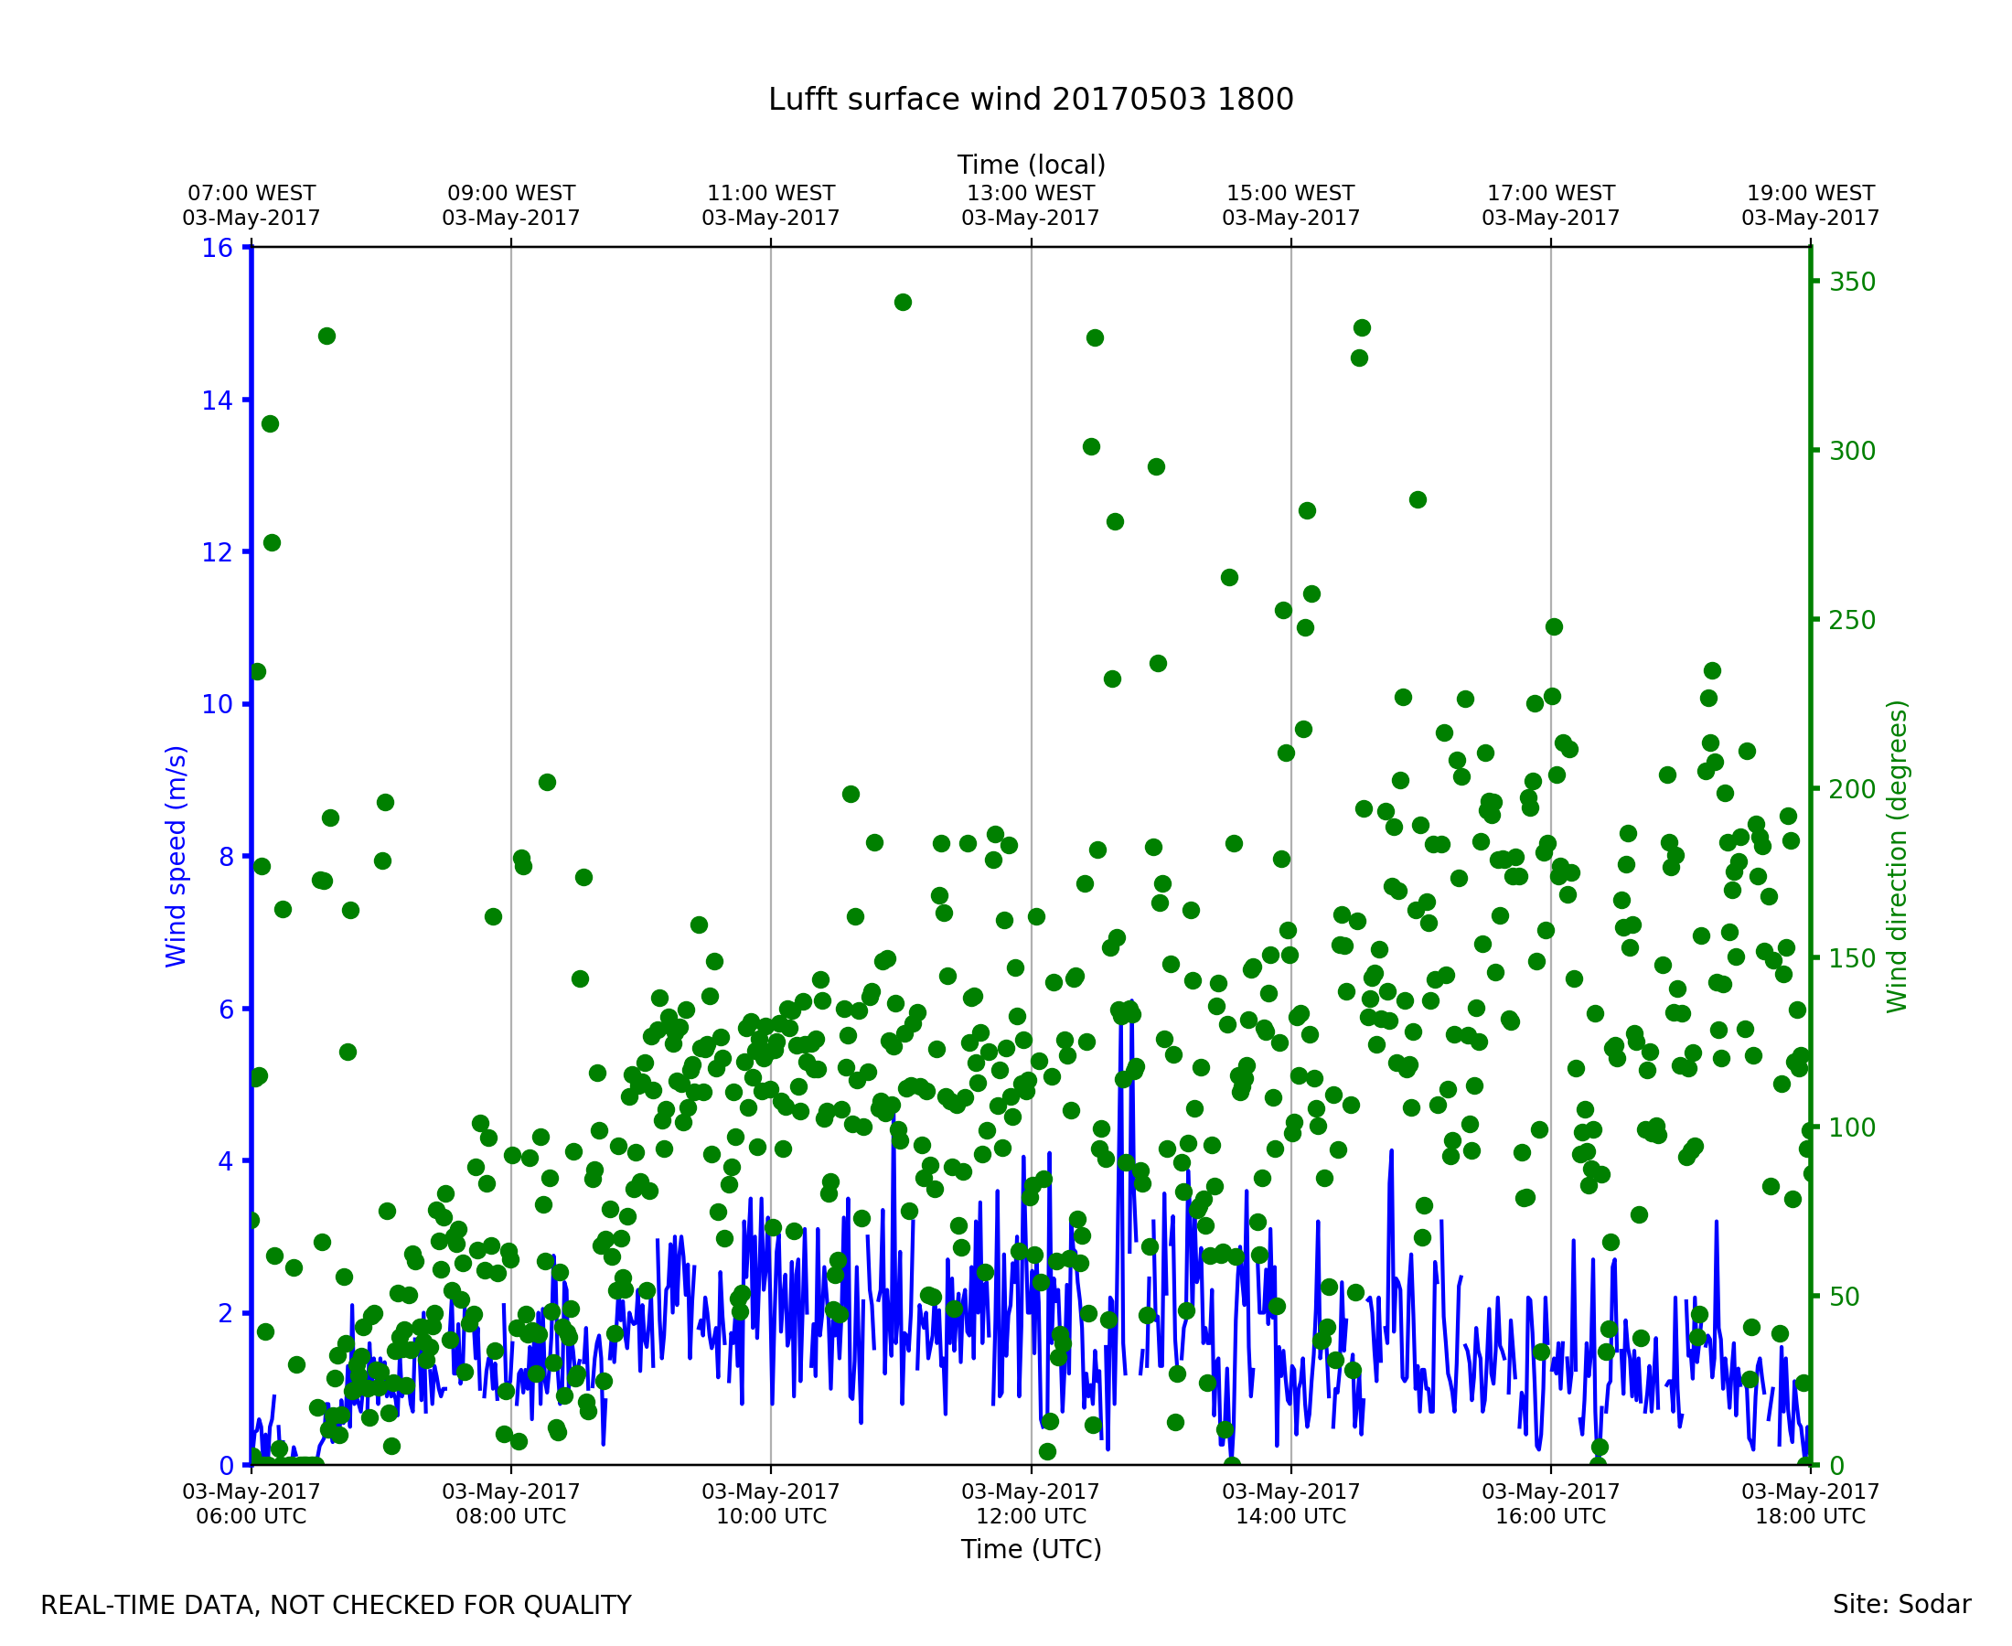The width and height of the screenshot is (2012, 1646).
Task: Click the blue "10" wind speed tick label
Action: [x=217, y=704]
